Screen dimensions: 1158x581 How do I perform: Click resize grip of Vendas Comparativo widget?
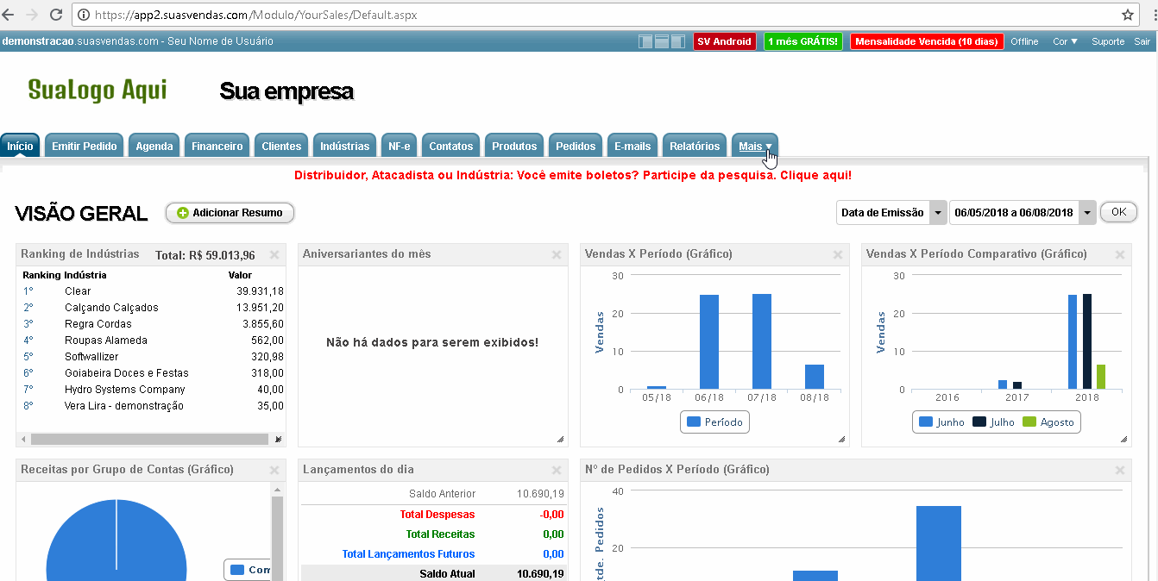pos(1124,440)
